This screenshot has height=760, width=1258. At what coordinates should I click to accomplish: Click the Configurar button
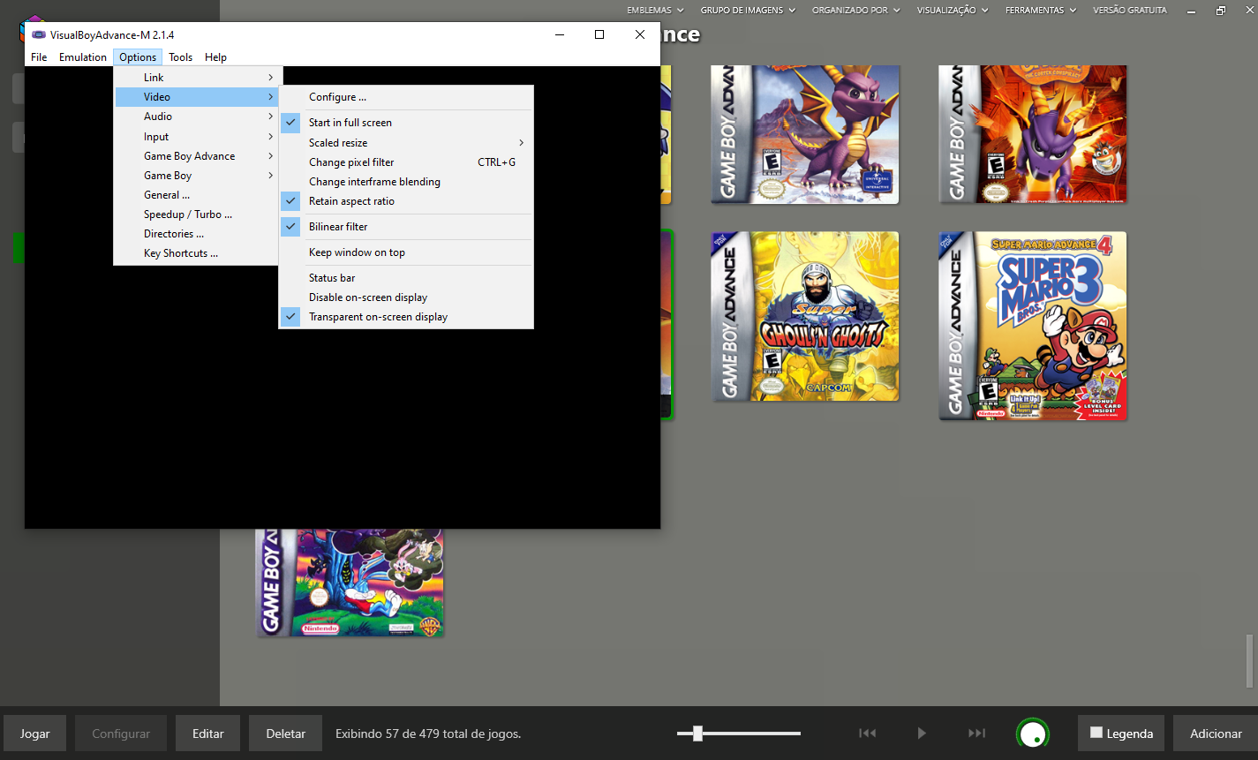121,734
